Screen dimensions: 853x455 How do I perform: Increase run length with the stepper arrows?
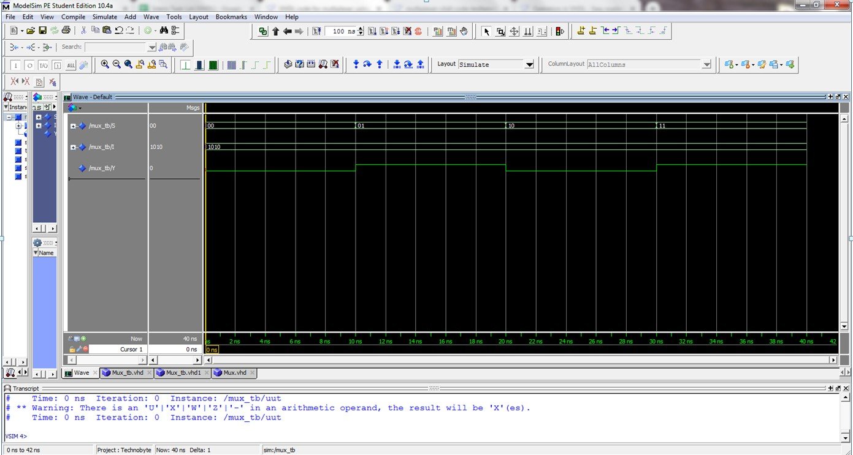[361, 29]
